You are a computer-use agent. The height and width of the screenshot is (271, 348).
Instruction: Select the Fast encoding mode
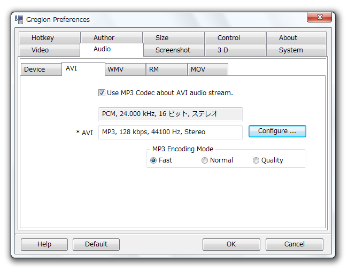pyautogui.click(x=153, y=160)
